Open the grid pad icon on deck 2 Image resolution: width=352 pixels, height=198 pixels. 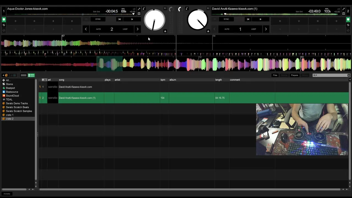click(343, 13)
